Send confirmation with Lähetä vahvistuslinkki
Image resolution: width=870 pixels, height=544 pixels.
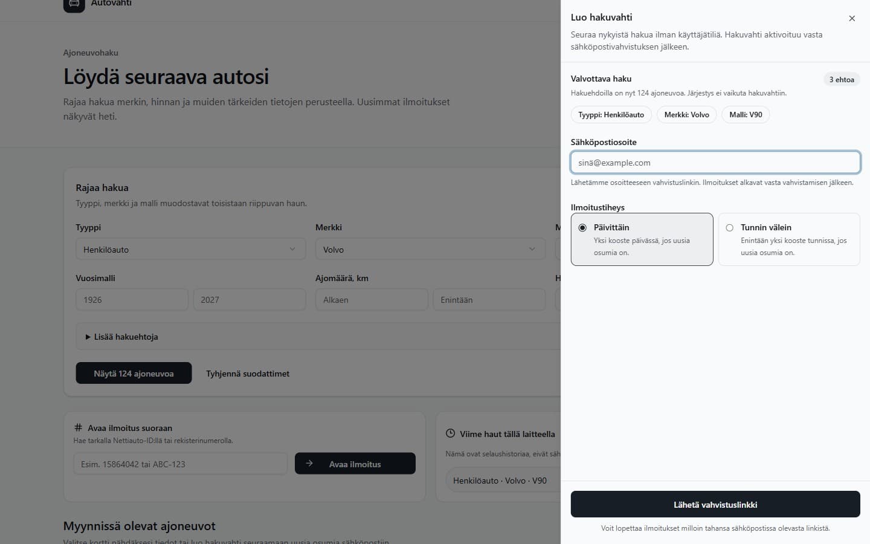pos(715,504)
